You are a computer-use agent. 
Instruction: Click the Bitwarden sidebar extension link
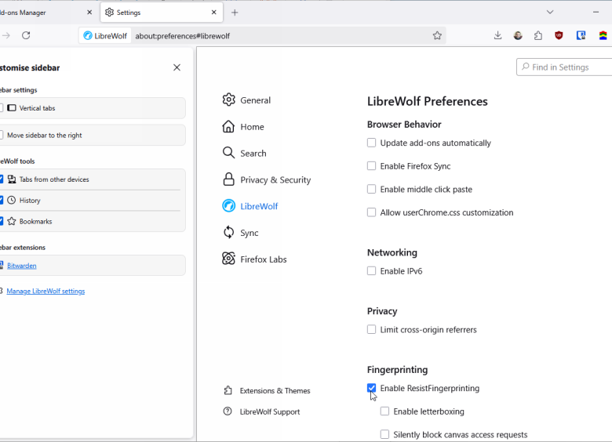click(22, 266)
